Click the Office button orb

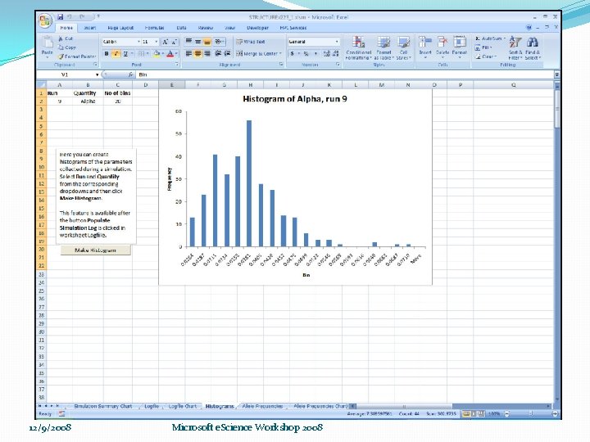click(45, 20)
